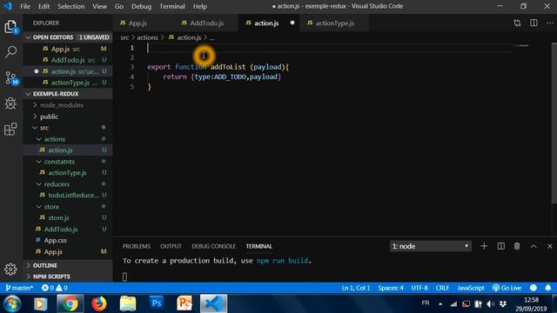Screen dimensions: 557x313
Task: Launch Firefox from taskbar
Action: [x=98, y=303]
